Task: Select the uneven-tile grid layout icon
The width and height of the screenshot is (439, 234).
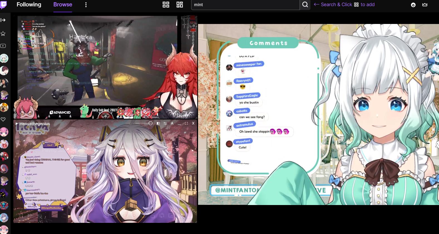Action: point(180,5)
